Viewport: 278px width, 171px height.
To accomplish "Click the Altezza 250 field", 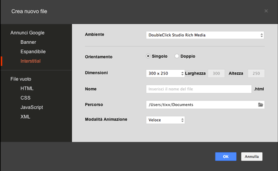I will coord(256,73).
